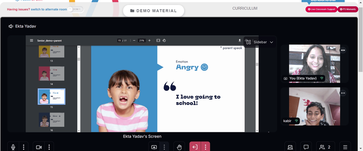Open the DEMO MATERIAL tab
The height and width of the screenshot is (151, 363).
(154, 11)
